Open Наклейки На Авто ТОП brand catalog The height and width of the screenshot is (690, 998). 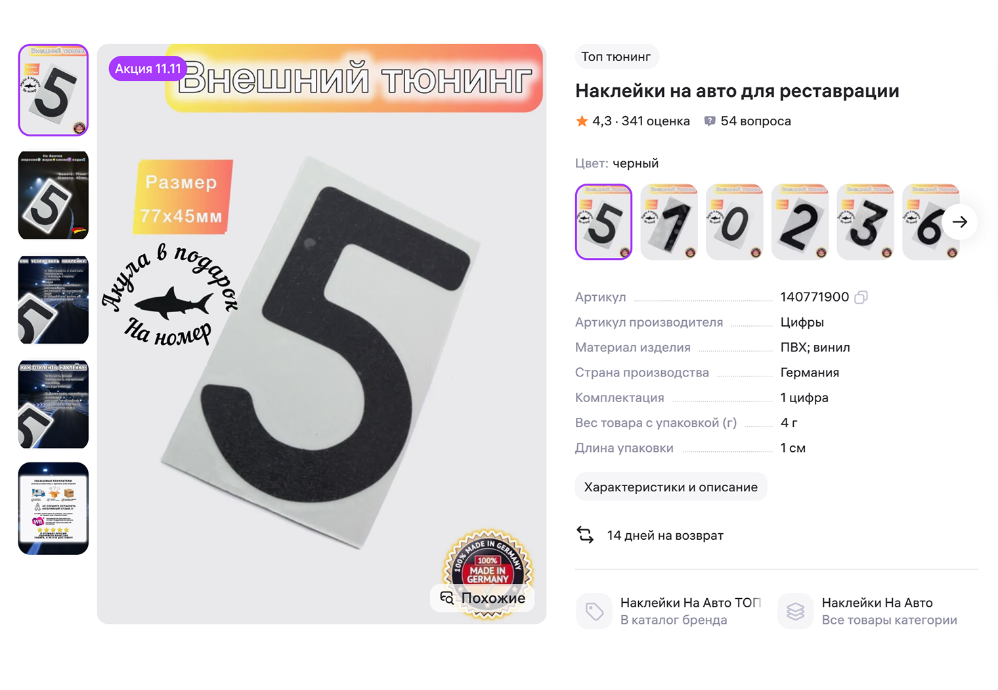[691, 611]
